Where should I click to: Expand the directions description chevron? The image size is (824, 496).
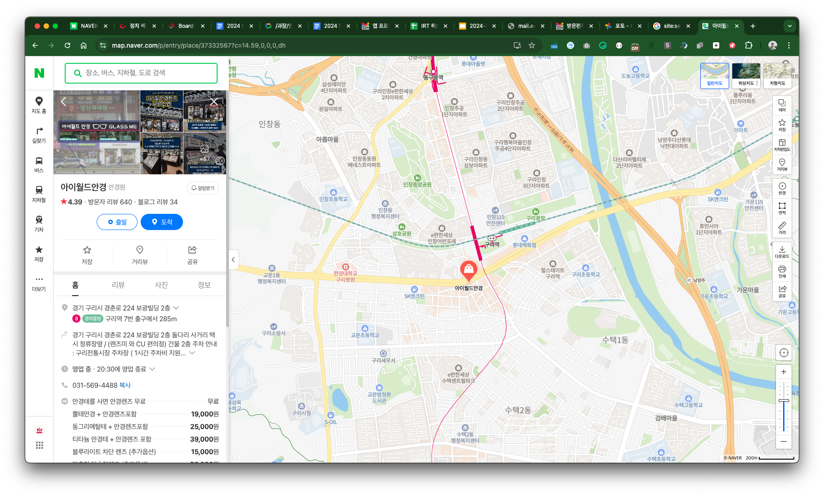pos(192,353)
